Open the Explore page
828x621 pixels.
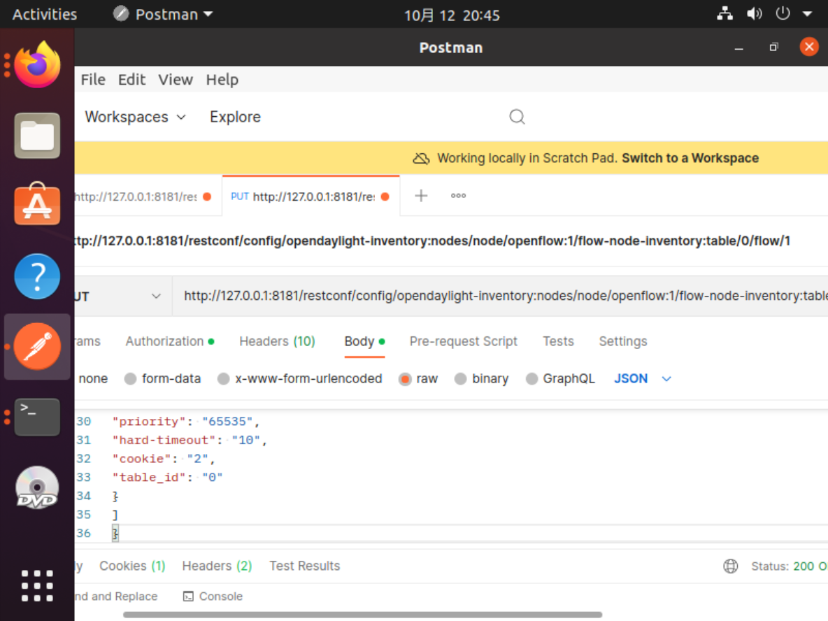(235, 117)
